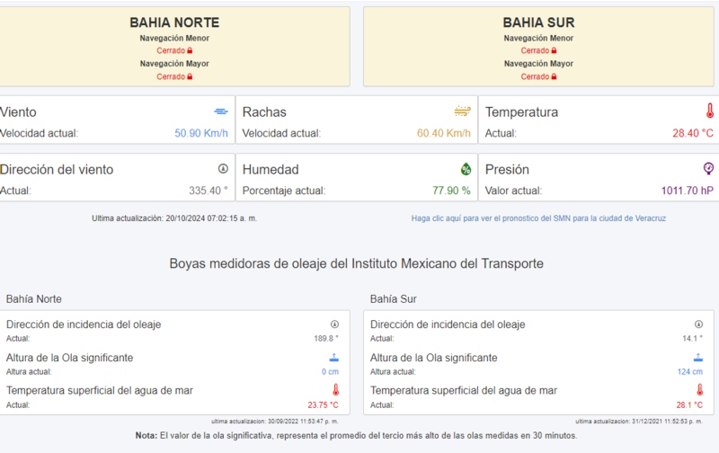The image size is (719, 453).
Task: Click the wave height icon in Bahía Norte buoy
Action: click(x=333, y=357)
